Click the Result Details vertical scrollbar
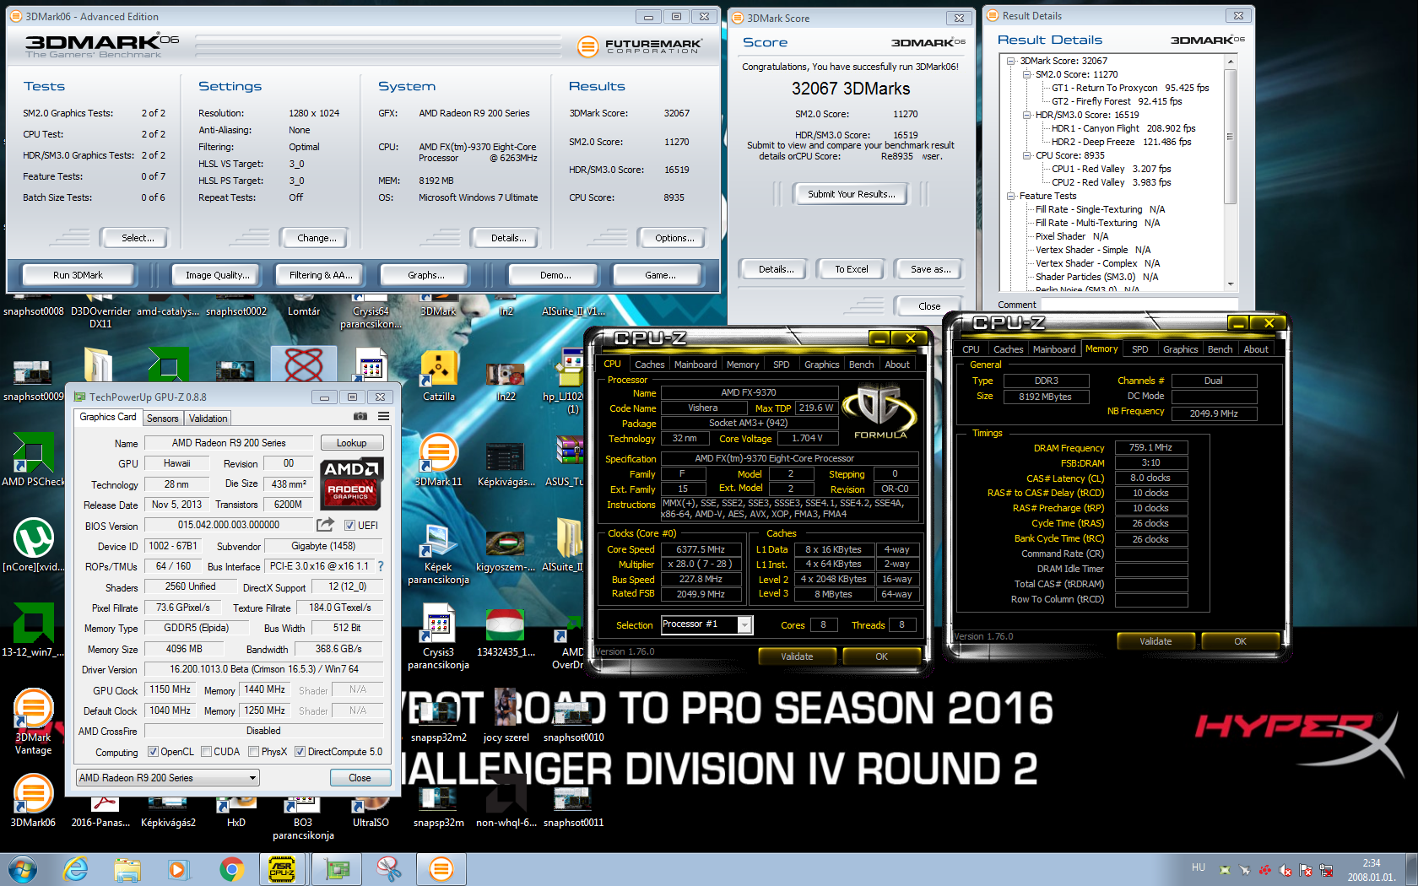Viewport: 1418px width, 886px height. coord(1231,173)
